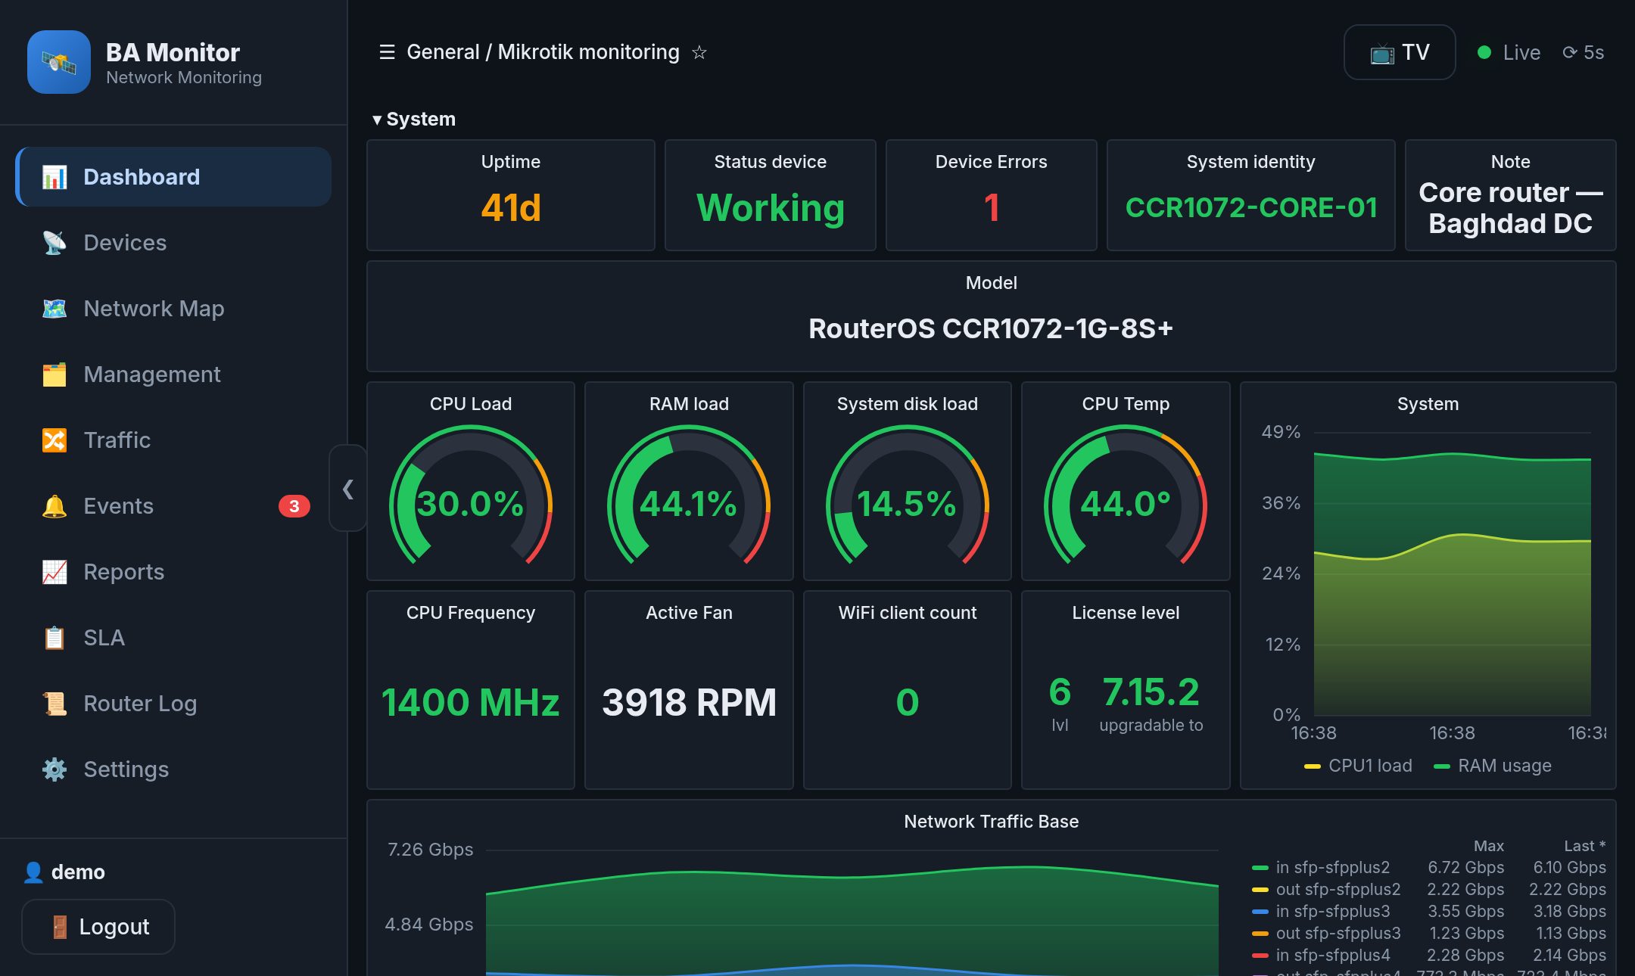Click the TV screen icon

(1382, 53)
